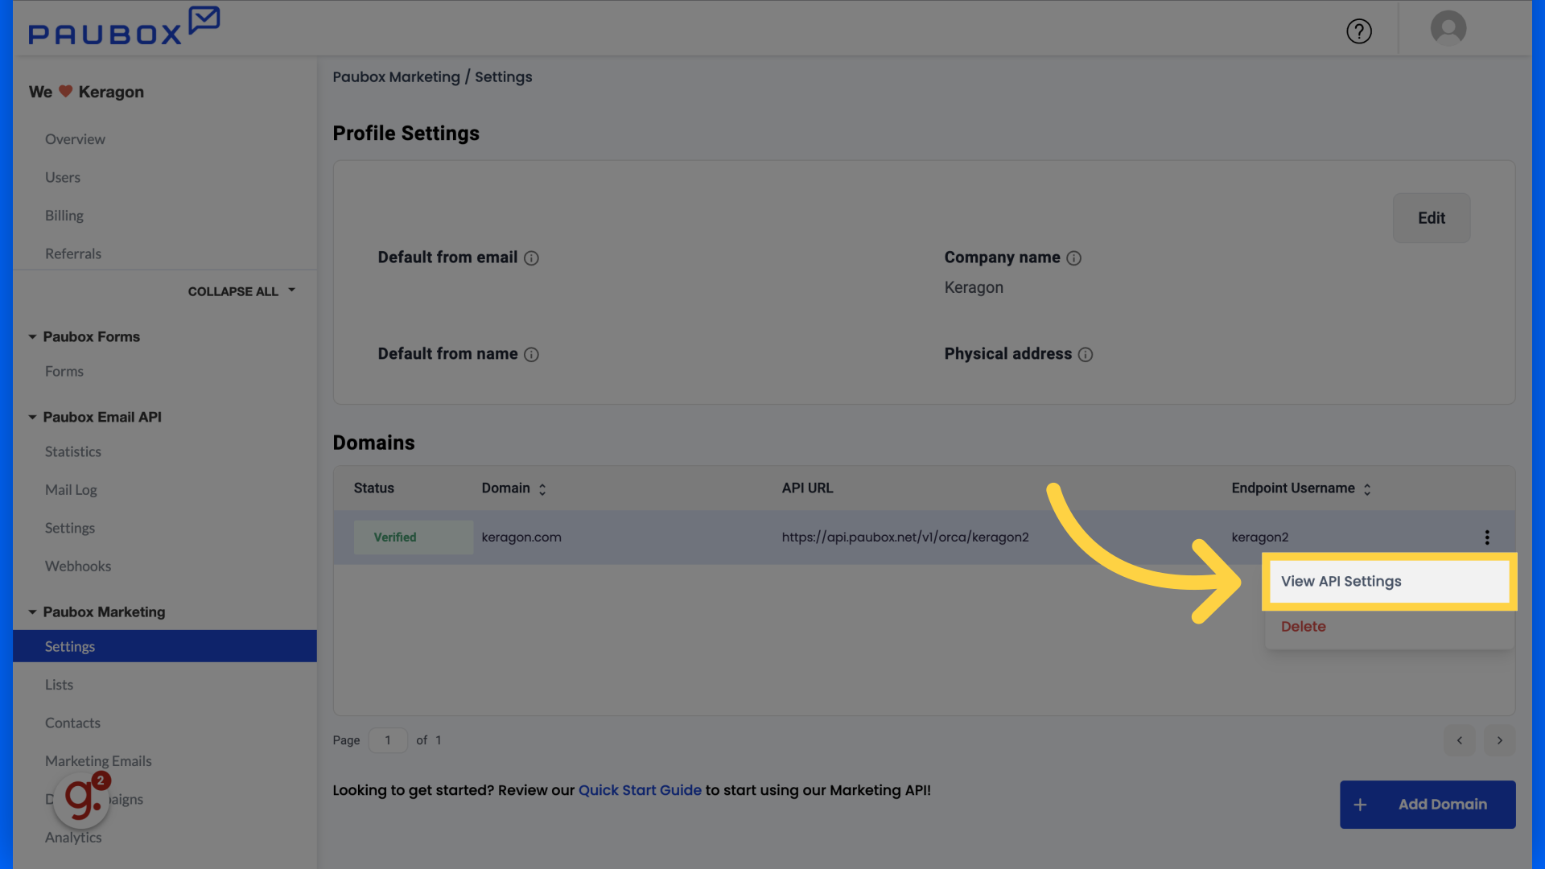Click the Add Domain button

1428,805
